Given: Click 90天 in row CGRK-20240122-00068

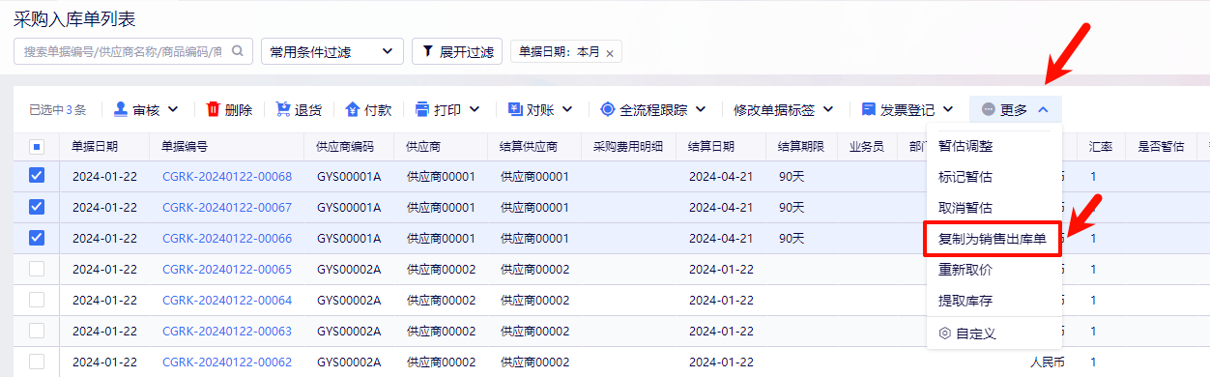Looking at the screenshot, I should (792, 177).
